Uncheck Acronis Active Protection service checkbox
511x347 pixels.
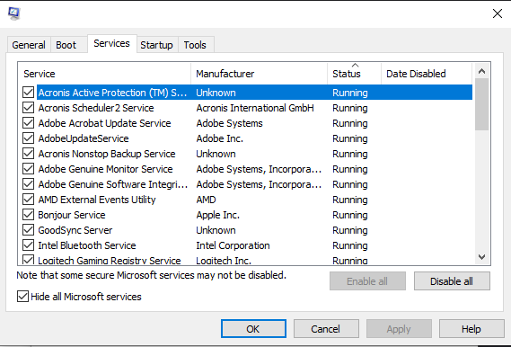[x=29, y=93]
